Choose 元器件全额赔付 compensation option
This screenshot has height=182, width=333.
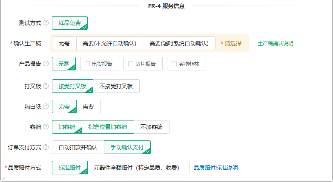click(x=138, y=168)
